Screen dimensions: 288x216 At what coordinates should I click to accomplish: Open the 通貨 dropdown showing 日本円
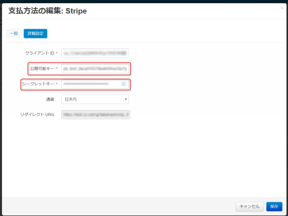click(95, 99)
